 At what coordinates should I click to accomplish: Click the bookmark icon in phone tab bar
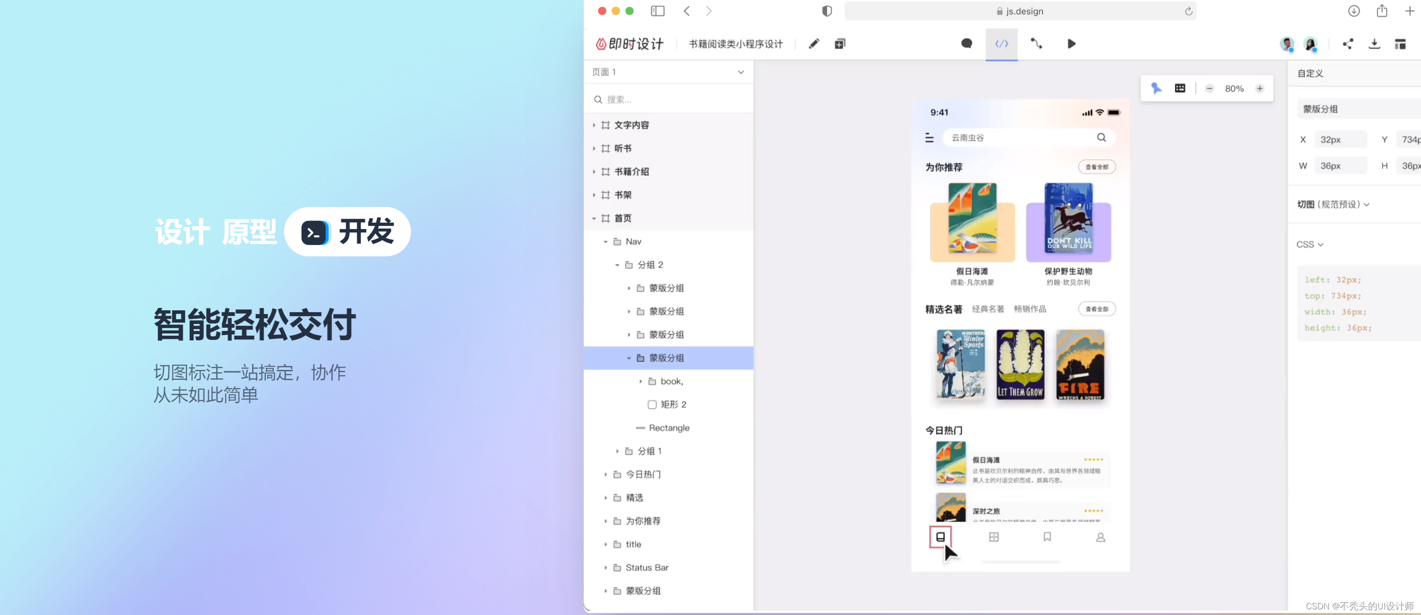(1047, 537)
